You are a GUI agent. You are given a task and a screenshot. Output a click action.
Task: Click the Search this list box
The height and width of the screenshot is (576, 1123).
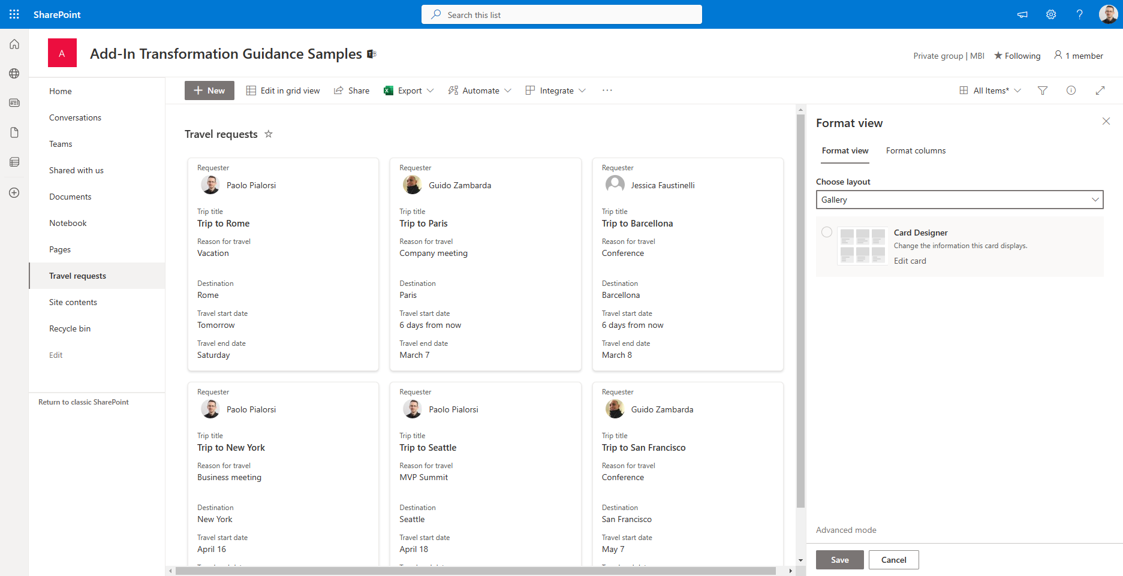[x=562, y=14]
